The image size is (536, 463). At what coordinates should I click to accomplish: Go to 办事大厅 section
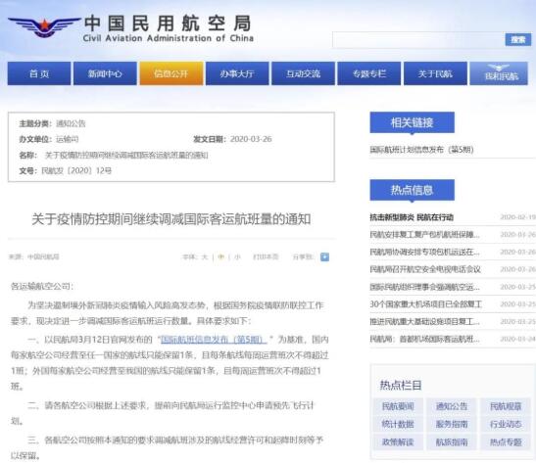coord(237,73)
